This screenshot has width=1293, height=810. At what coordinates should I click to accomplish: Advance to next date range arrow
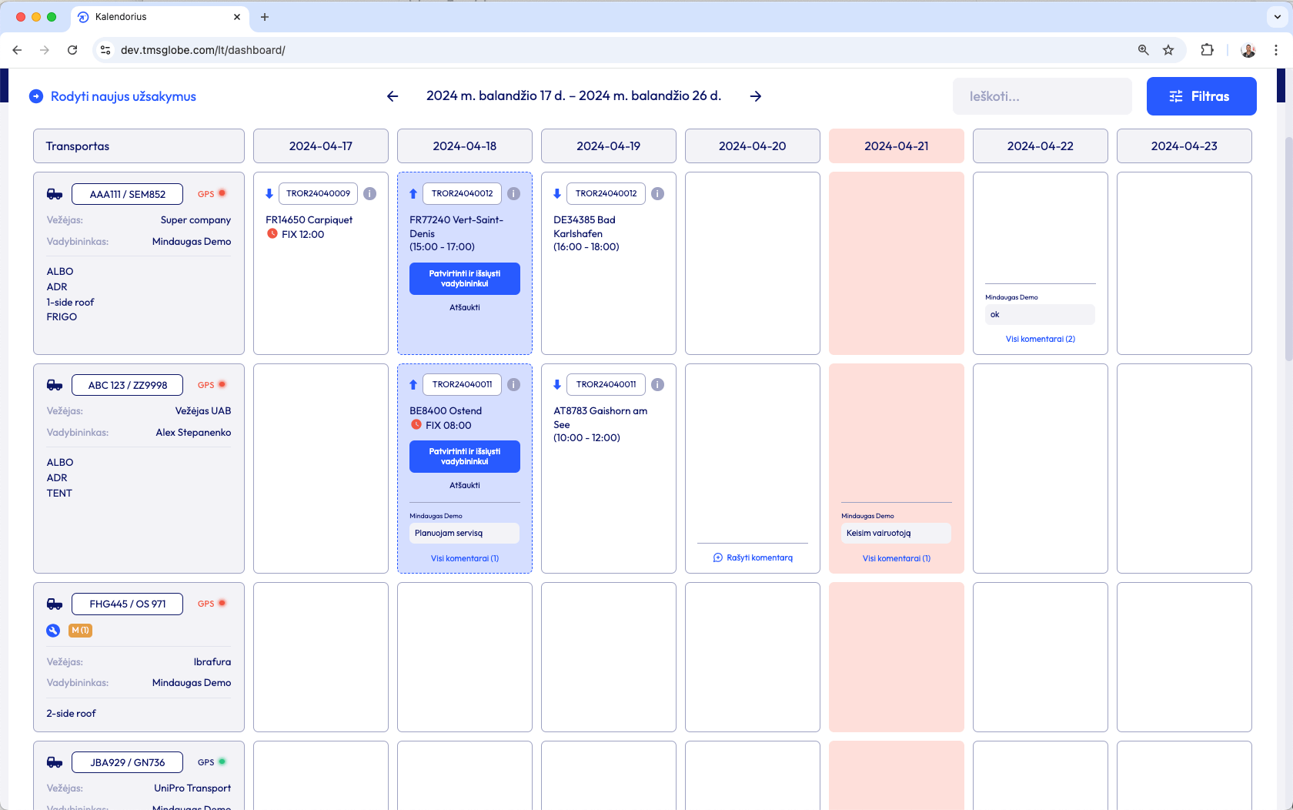tap(756, 96)
